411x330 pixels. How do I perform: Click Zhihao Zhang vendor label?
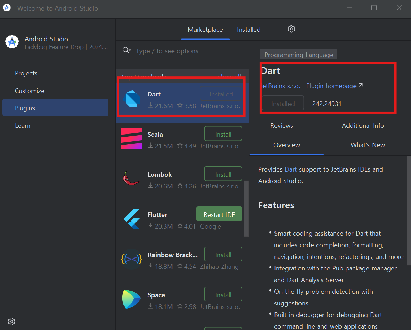219,266
